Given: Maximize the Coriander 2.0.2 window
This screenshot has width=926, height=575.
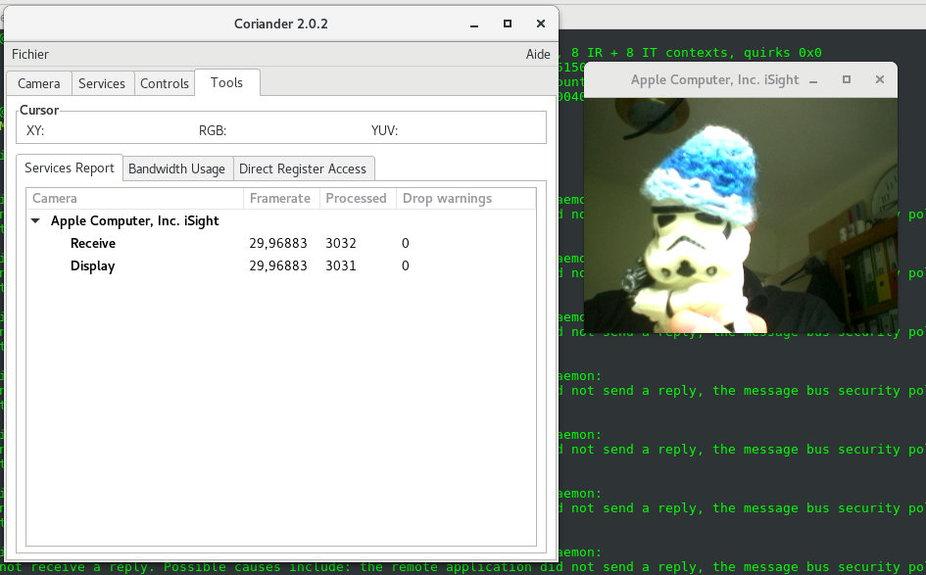Looking at the screenshot, I should (x=508, y=24).
